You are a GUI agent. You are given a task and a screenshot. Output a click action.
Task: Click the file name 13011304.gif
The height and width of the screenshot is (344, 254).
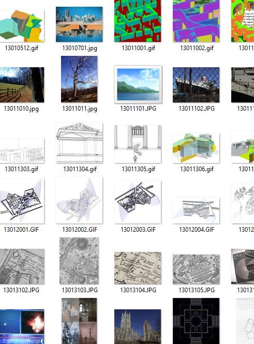coord(80,169)
